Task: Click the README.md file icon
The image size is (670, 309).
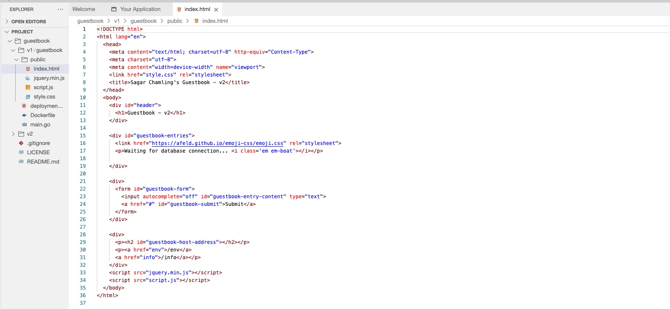Action: 21,162
